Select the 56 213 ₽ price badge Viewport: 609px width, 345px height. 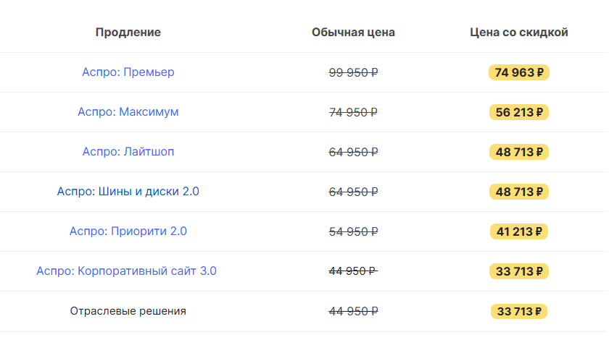519,112
